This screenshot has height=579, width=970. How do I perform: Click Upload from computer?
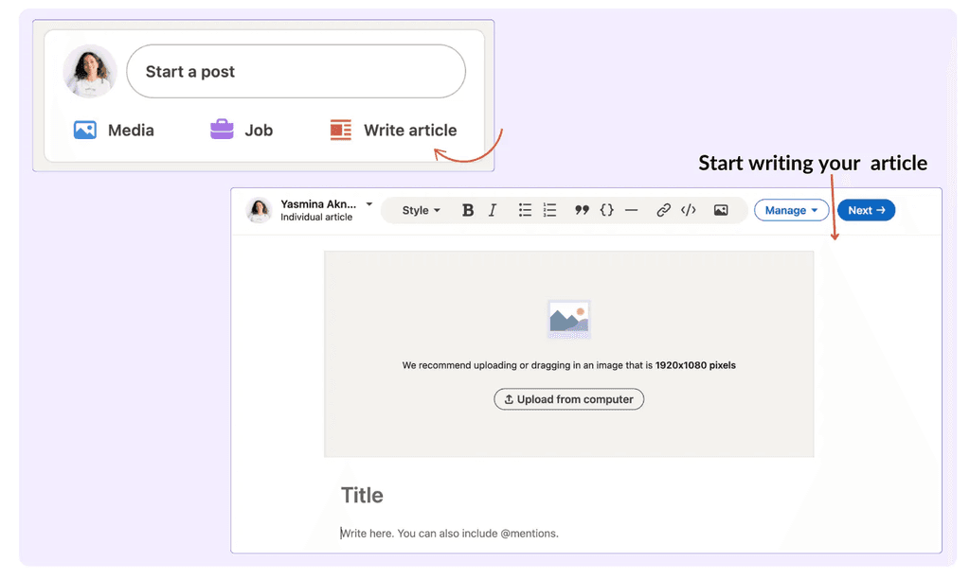click(x=568, y=398)
